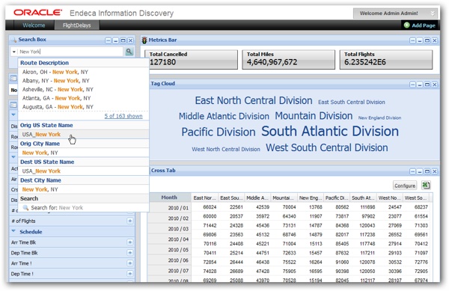Viewport: 449px width, 291px height.
Task: Maximize the Tag Cloud panel
Action: [x=427, y=85]
